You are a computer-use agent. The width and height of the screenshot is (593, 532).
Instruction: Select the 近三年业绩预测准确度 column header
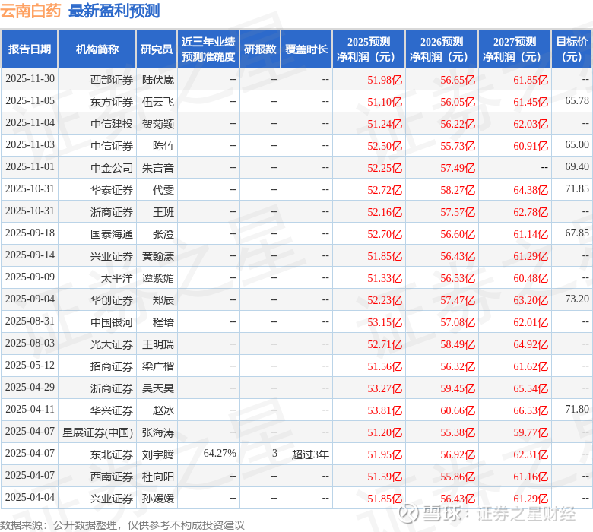tap(208, 49)
